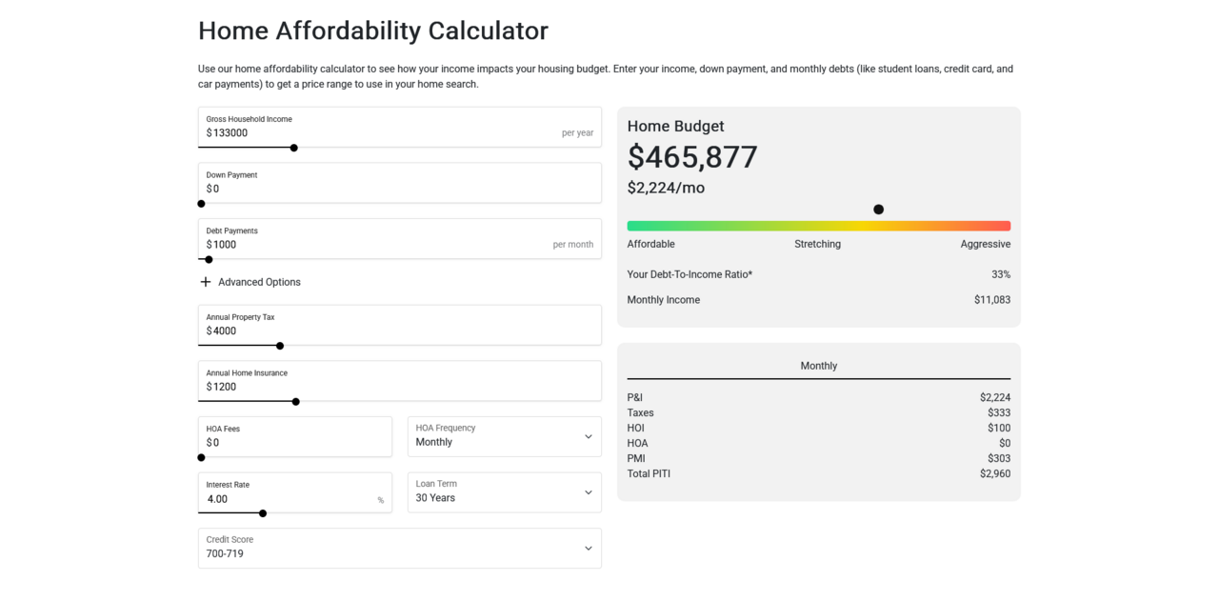Click the Interest Rate slider handle

point(262,513)
